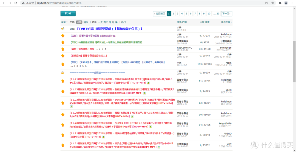Viewport: 296px width, 152px height.
Task: Open 日菁字幕组诚招各类人才 thread
Action: pyautogui.click(x=95, y=56)
